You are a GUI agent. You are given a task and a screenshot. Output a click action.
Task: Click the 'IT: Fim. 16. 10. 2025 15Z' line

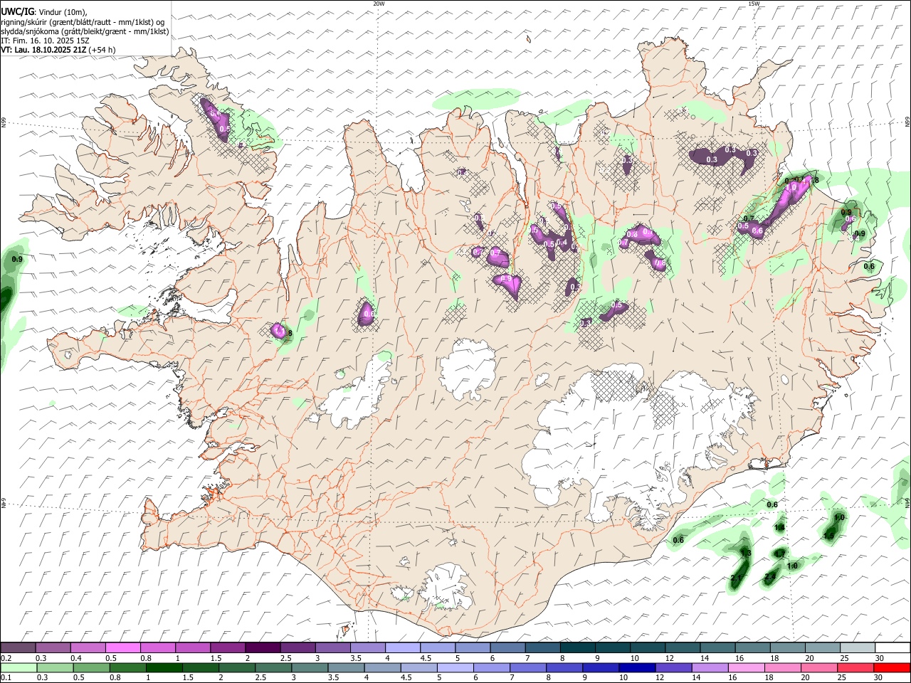point(45,41)
